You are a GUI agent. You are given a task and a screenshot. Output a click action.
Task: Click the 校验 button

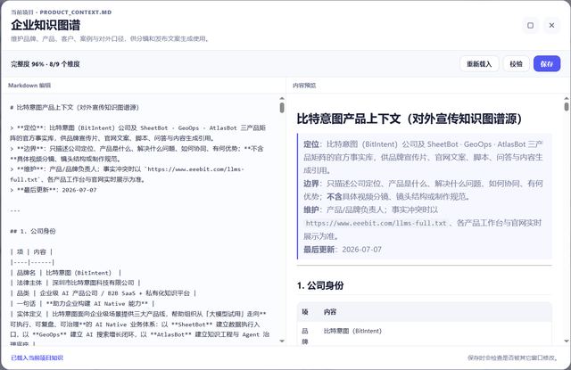coord(516,64)
